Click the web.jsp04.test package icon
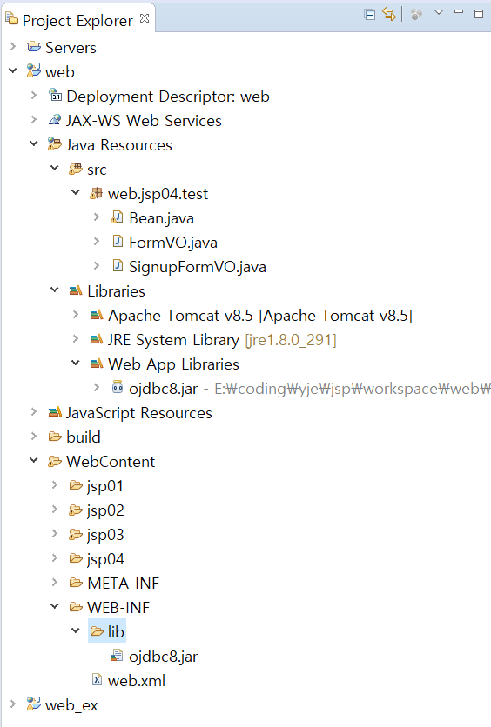Screen dimensions: 491x727 97,193
